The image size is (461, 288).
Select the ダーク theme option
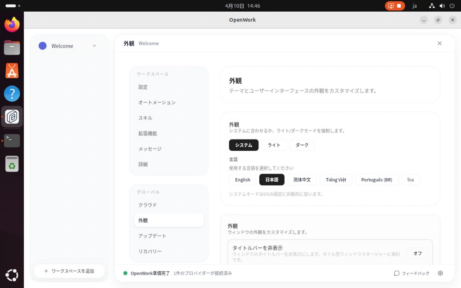click(x=302, y=145)
